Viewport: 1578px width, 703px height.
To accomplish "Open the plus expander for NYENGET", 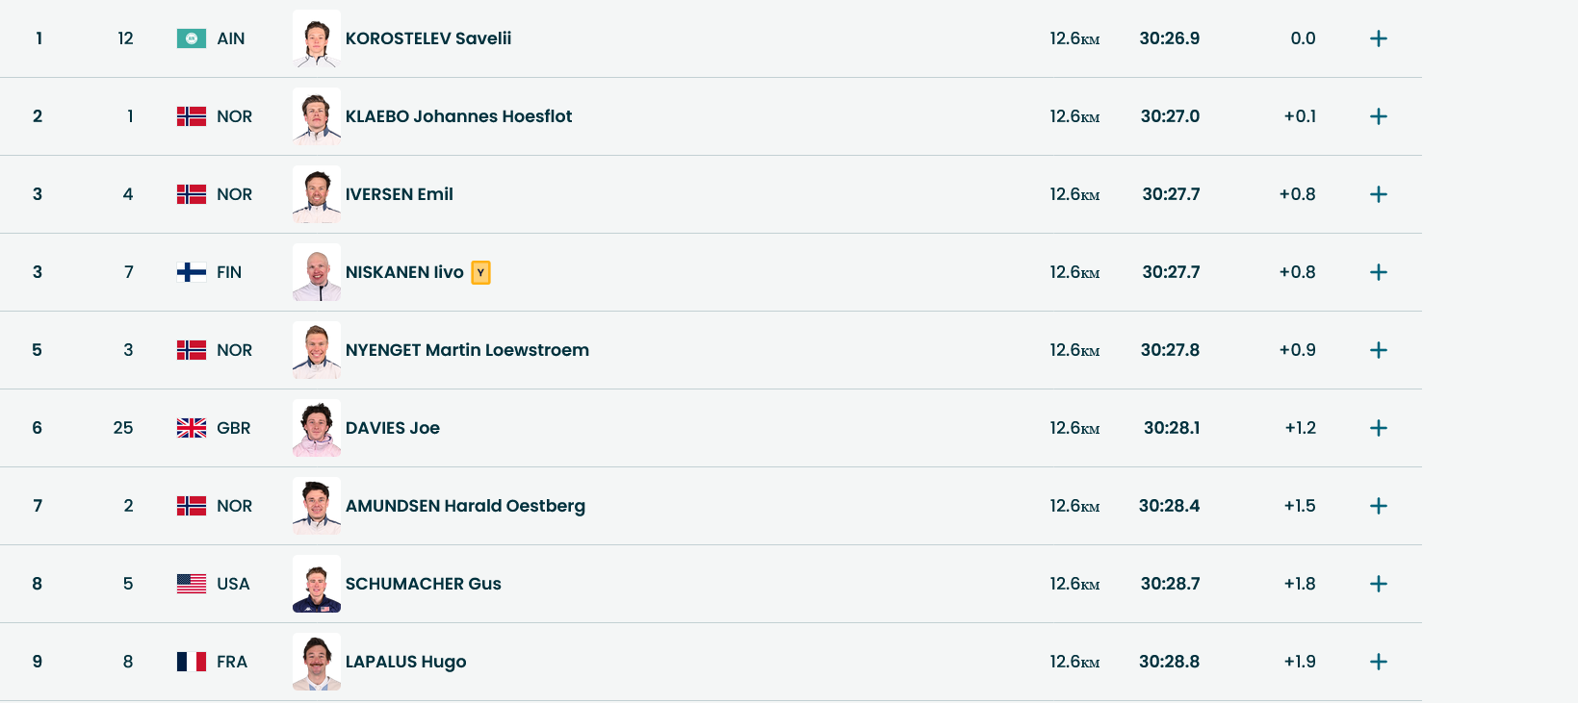I will click(1379, 350).
